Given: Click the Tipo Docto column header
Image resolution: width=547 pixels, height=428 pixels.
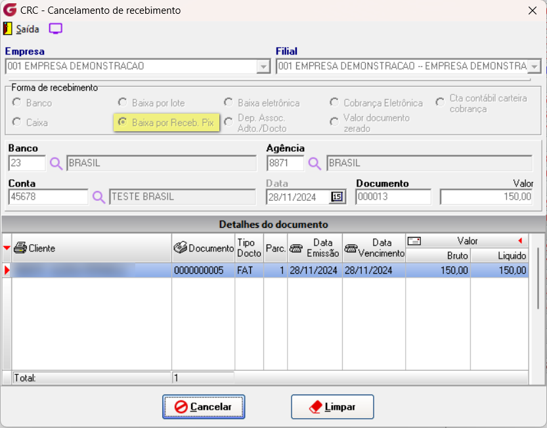Looking at the screenshot, I should click(249, 248).
